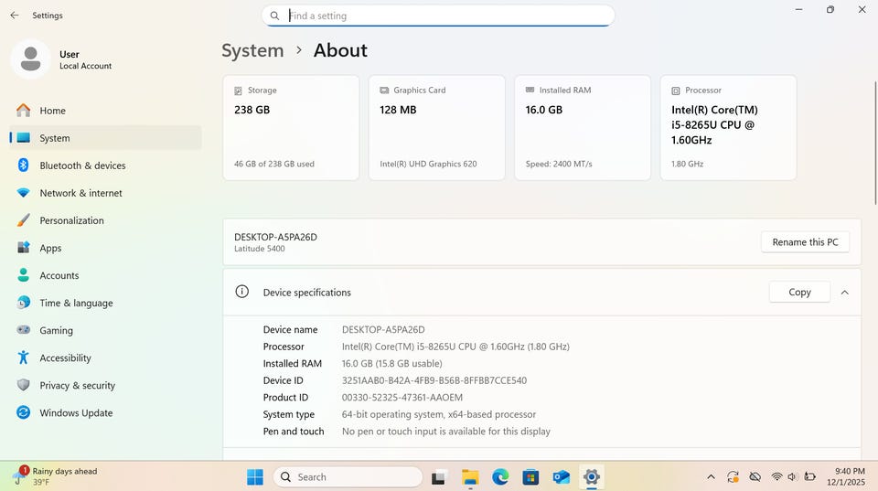Collapse the Device specifications section
The width and height of the screenshot is (878, 491).
[844, 293]
